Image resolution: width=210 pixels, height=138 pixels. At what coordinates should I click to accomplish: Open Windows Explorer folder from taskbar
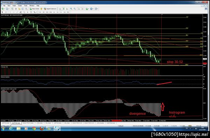pos(19,129)
